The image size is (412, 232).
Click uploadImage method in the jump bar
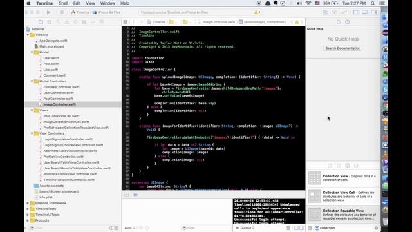263,22
